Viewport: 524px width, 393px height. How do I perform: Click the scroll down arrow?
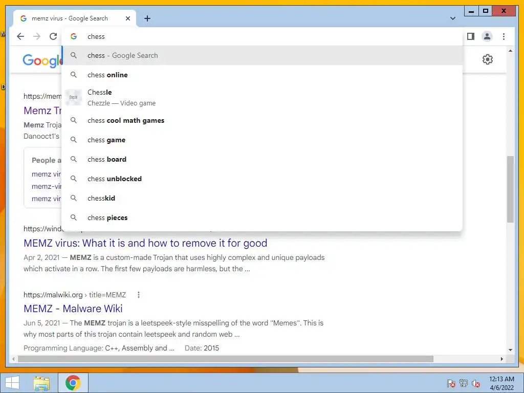point(510,350)
